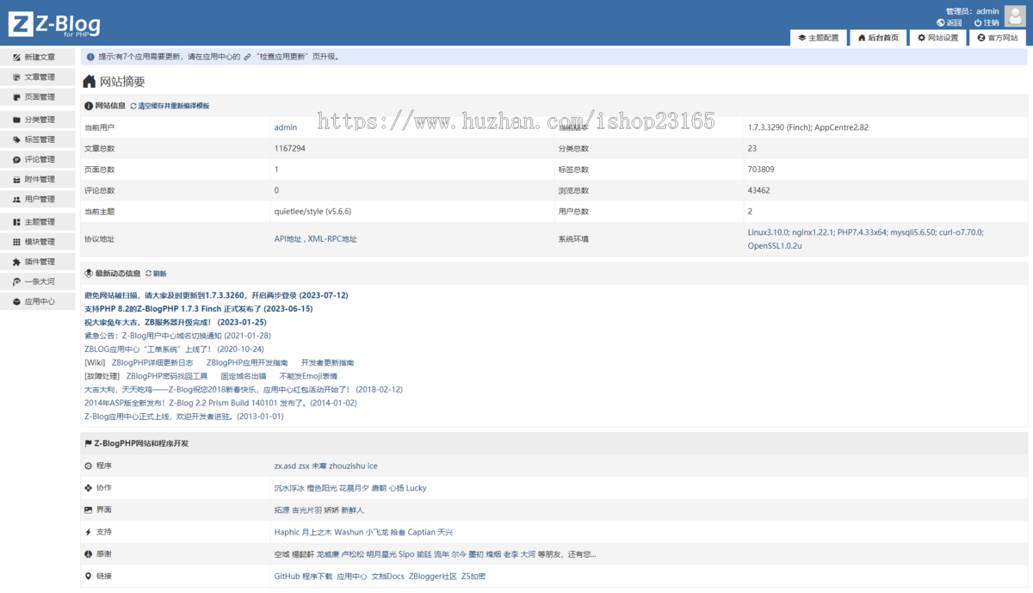Click the link icon before 检查应用更新

(x=247, y=57)
